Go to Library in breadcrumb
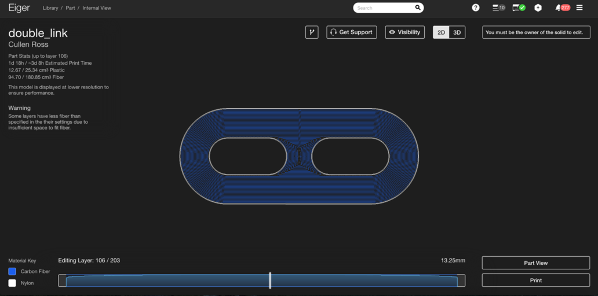Viewport: 598px width, 296px height. tap(50, 8)
